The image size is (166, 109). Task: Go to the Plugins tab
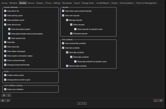[114, 3]
